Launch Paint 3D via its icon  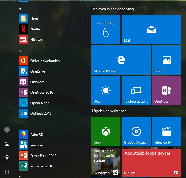click(x=23, y=134)
